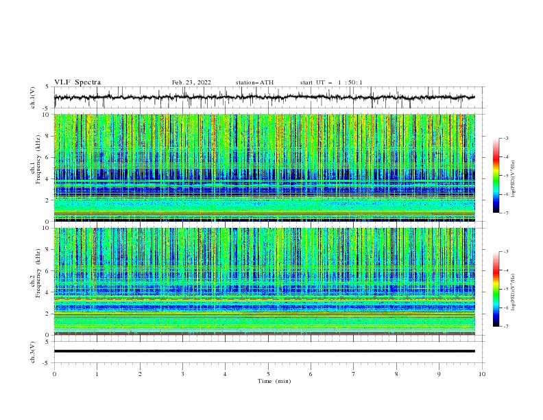Viewport: 543px width, 420px height.
Task: Click the ch.1 "Frequency (kHz)" axis label
Action: pyautogui.click(x=38, y=158)
